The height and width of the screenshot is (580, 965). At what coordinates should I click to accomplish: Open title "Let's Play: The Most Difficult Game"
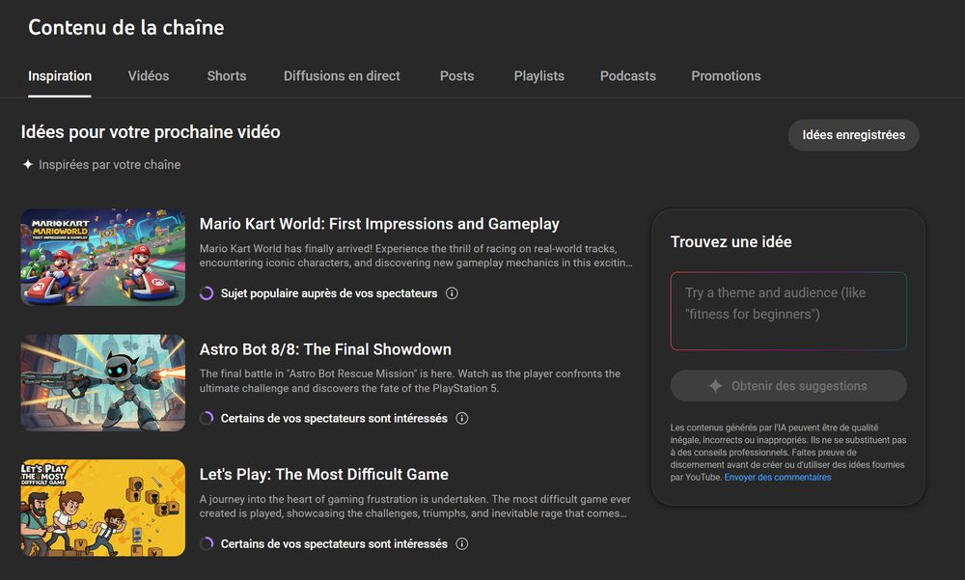pos(323,474)
